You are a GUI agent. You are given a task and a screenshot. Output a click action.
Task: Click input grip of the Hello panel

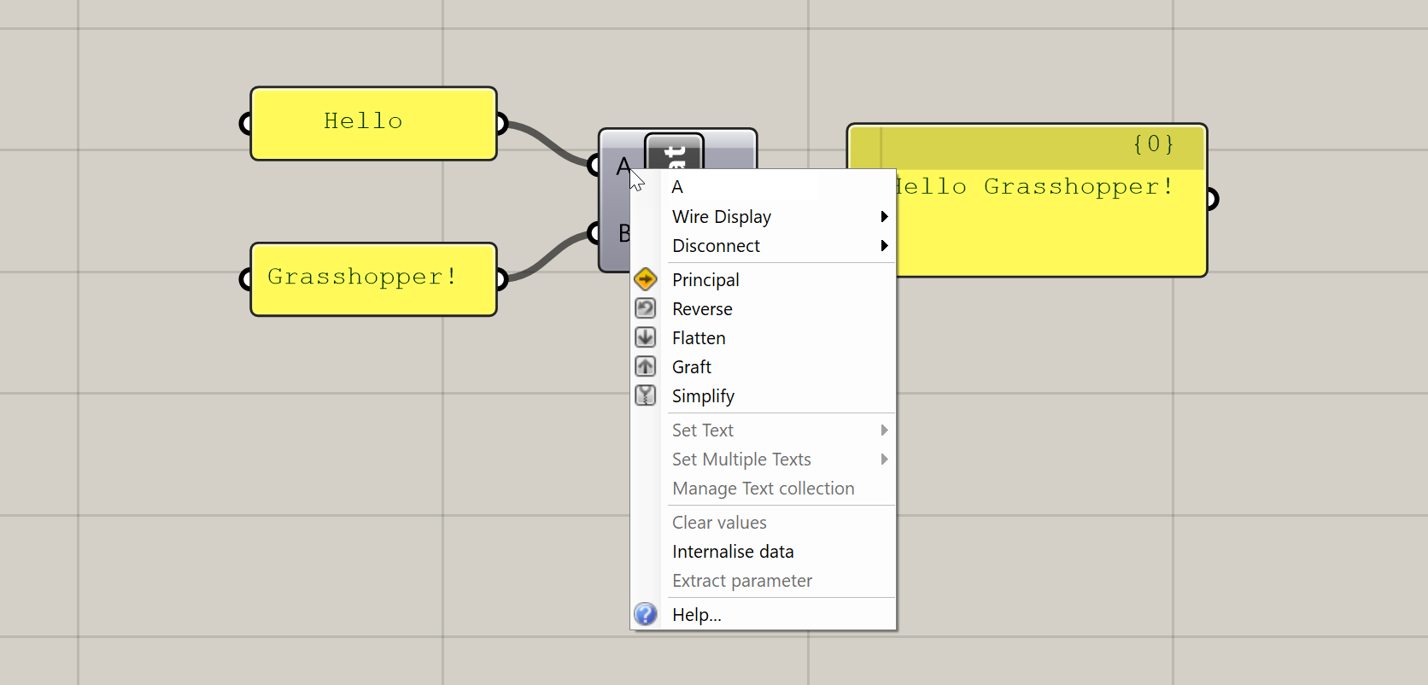pos(245,124)
